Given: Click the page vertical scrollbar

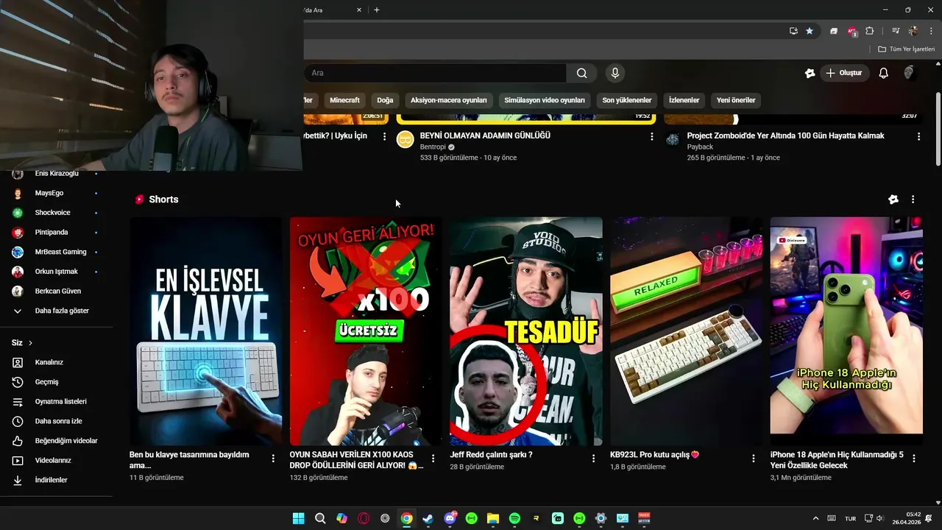Looking at the screenshot, I should pyautogui.click(x=938, y=130).
